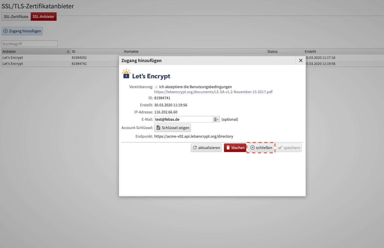
Task: Close the Zugang hinzufügen dialog with X
Action: coord(301,61)
